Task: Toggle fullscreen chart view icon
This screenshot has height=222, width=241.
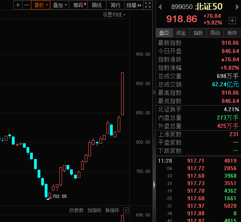Action: 148,5
